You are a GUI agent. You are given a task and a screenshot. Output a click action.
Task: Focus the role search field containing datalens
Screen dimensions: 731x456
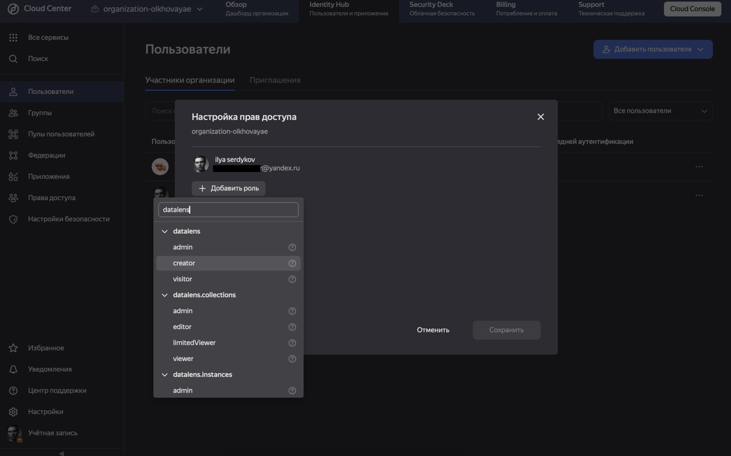click(228, 210)
